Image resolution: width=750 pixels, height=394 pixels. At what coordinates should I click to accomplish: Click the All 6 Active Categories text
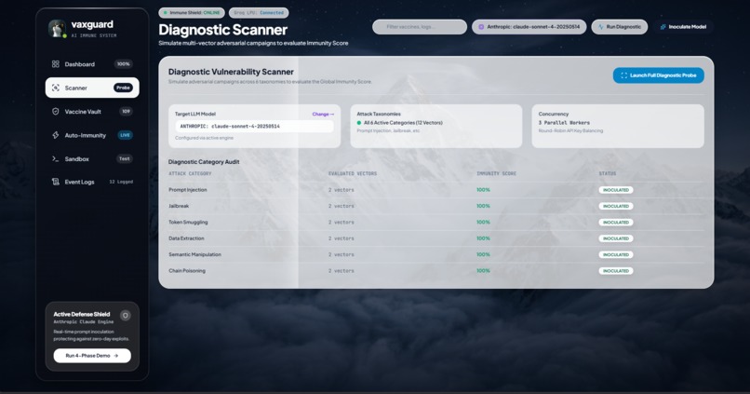coord(403,123)
